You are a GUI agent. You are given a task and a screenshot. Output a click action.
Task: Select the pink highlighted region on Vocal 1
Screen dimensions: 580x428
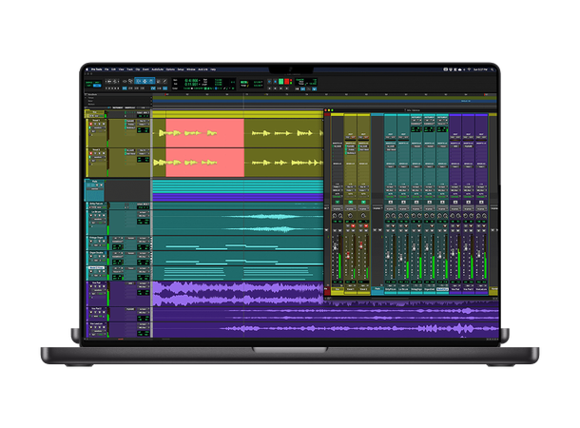[205, 133]
